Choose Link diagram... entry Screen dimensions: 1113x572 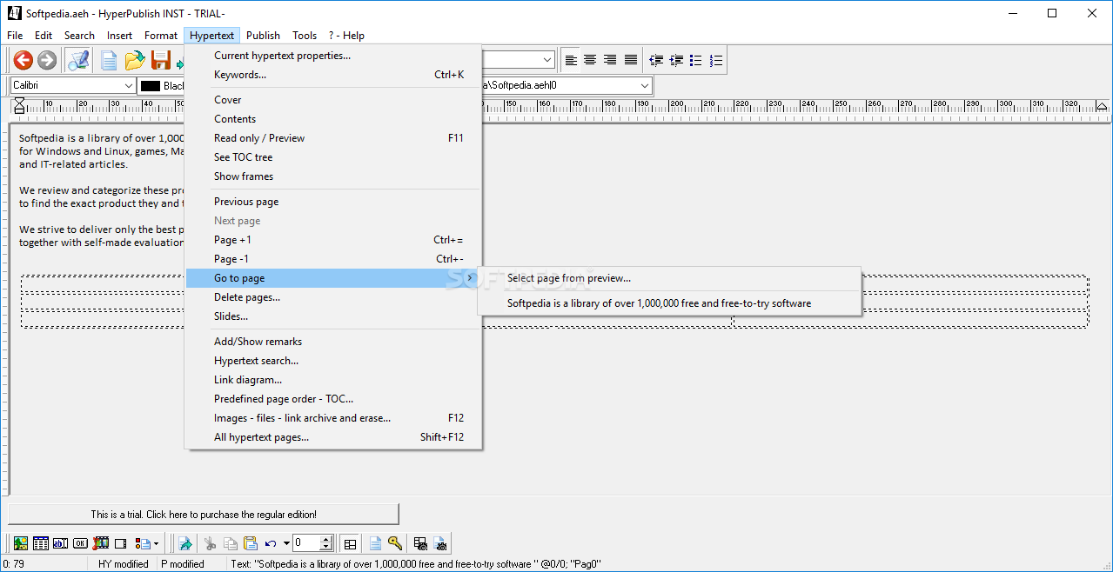pos(332,380)
